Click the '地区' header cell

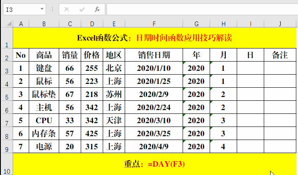pos(114,55)
